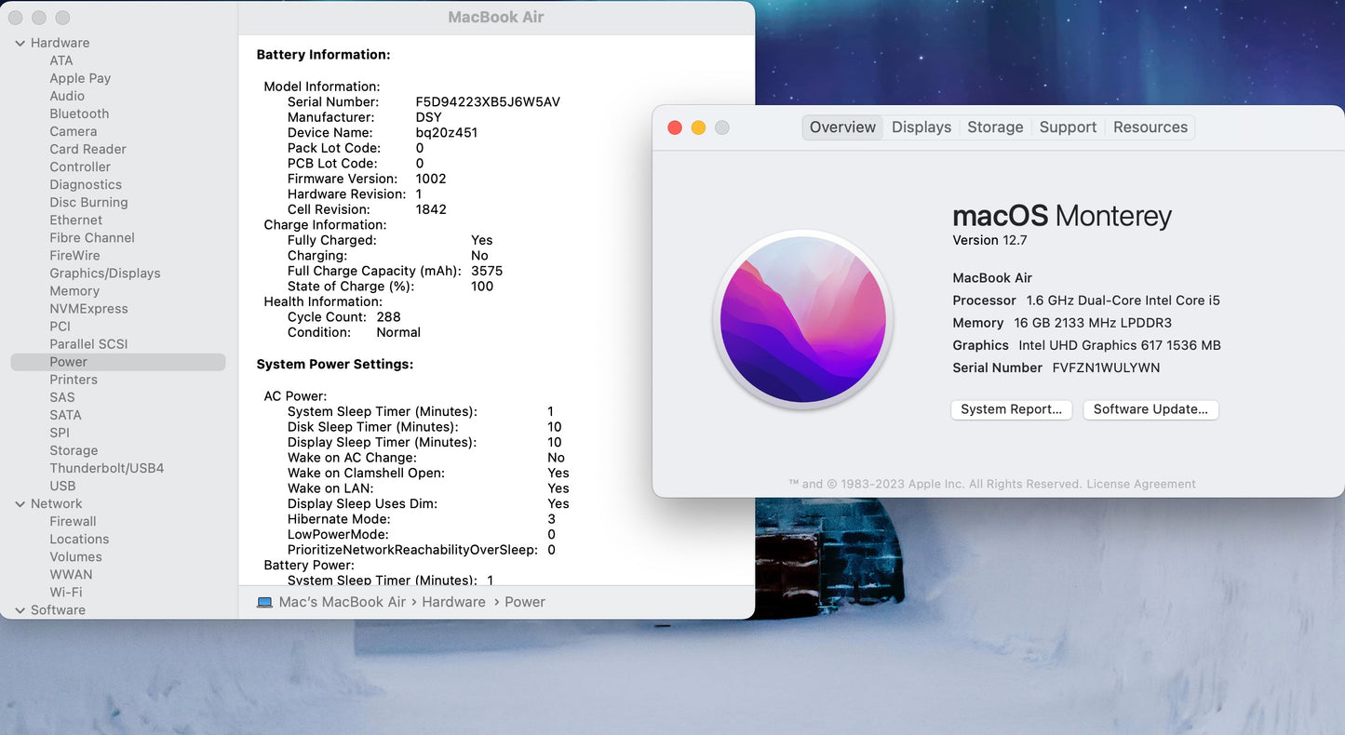Select Wi-Fi under Network
The image size is (1345, 735).
tap(65, 593)
